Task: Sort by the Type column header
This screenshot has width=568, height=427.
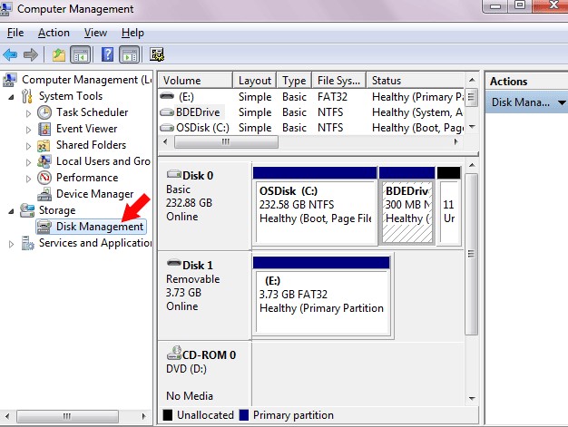Action: pos(294,81)
